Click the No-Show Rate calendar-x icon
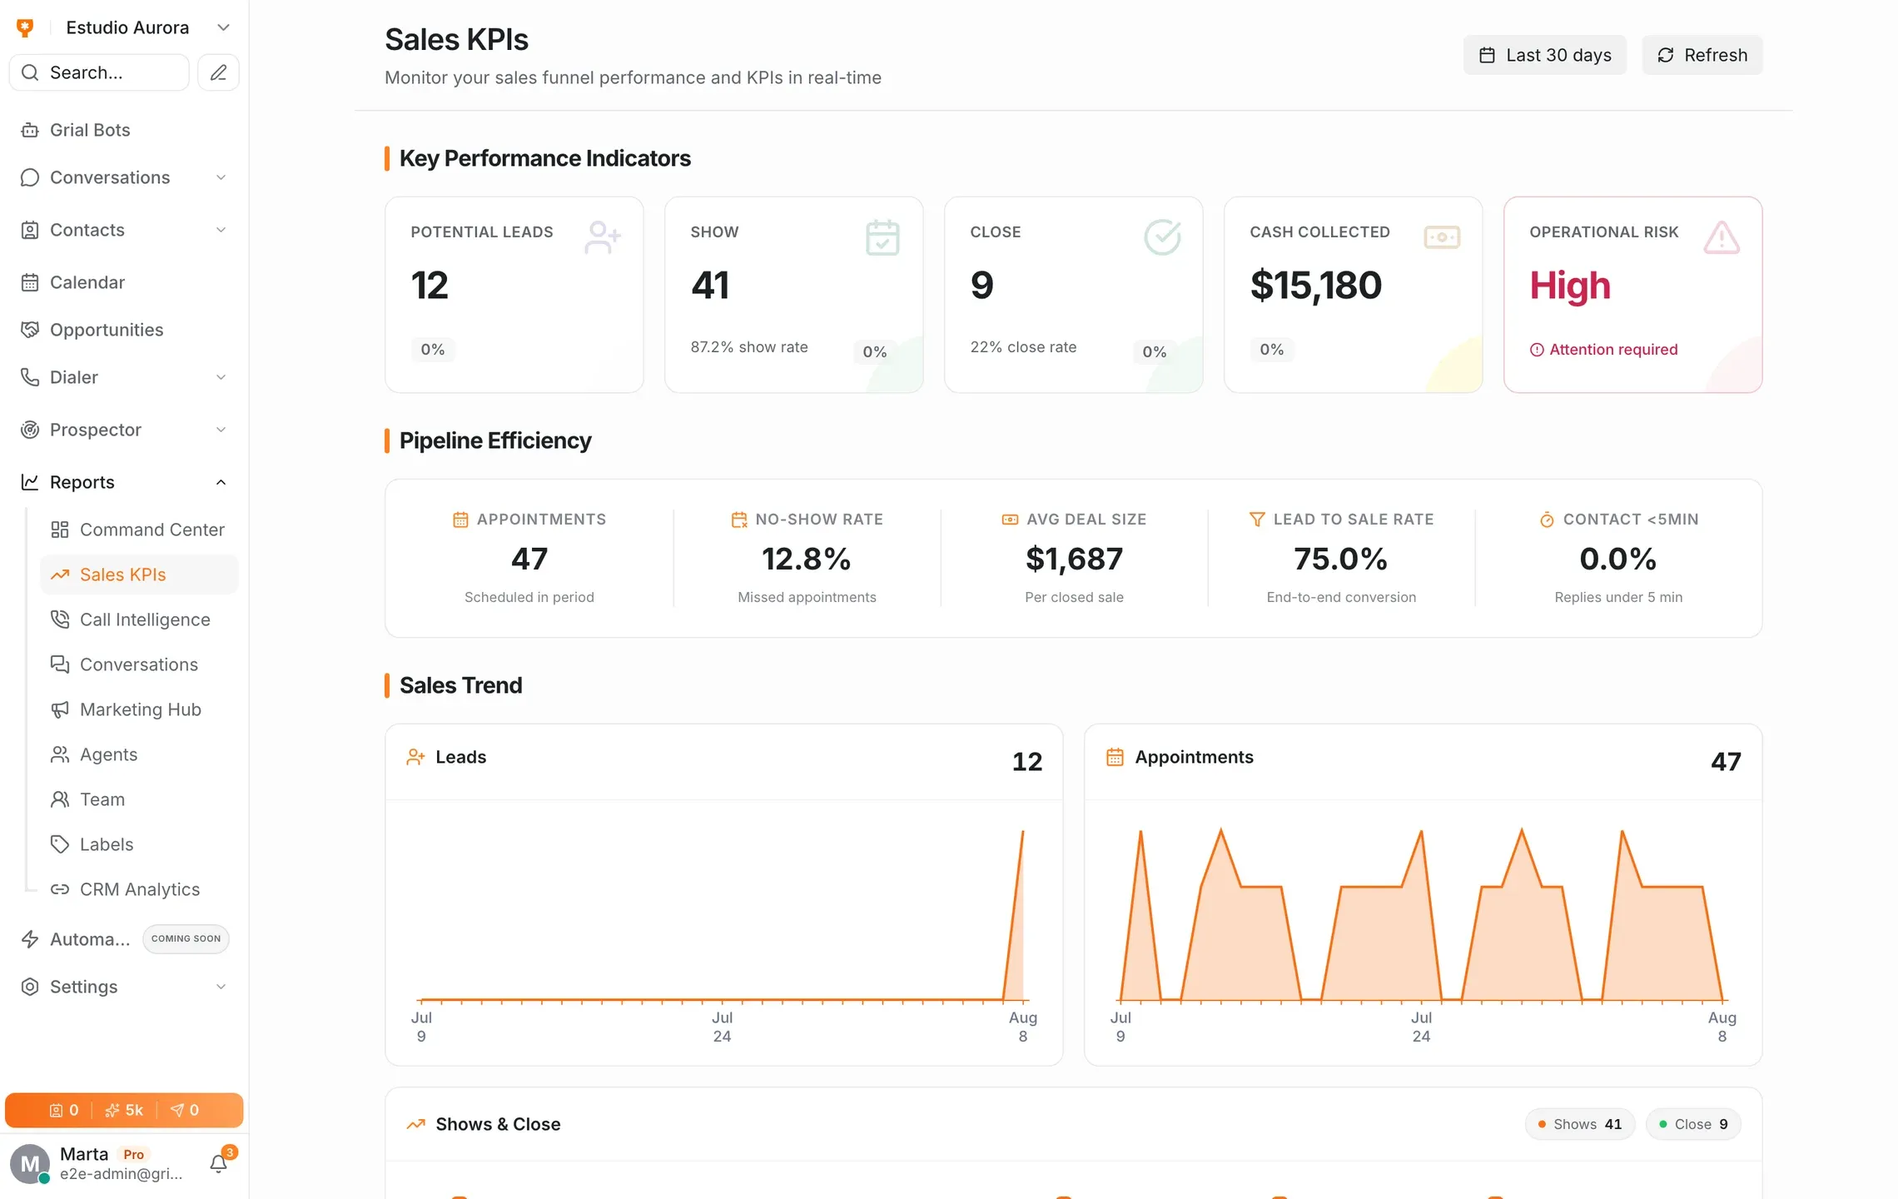Viewport: 1898px width, 1199px height. (x=738, y=519)
